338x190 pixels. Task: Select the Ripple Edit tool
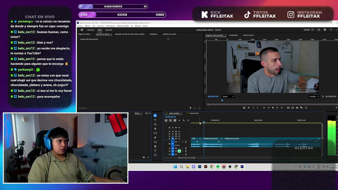coord(155,124)
